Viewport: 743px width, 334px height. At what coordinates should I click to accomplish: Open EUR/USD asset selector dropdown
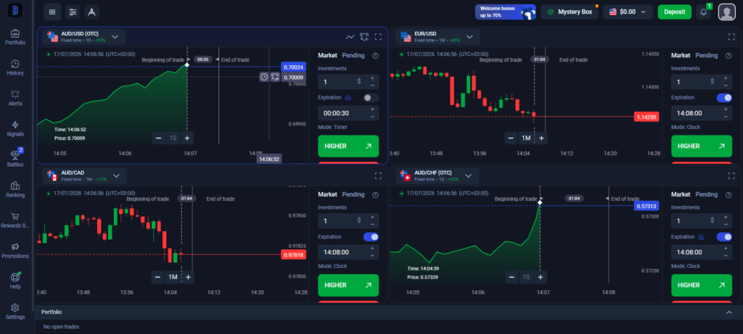pos(438,37)
